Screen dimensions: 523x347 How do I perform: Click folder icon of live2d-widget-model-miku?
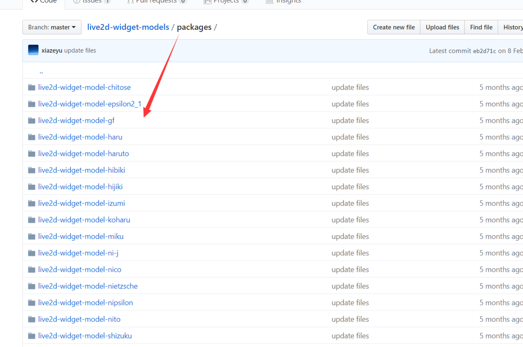[x=32, y=237]
